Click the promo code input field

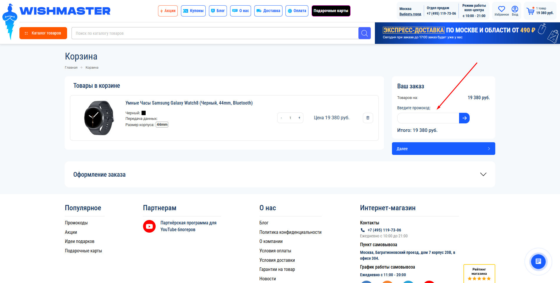[428, 118]
